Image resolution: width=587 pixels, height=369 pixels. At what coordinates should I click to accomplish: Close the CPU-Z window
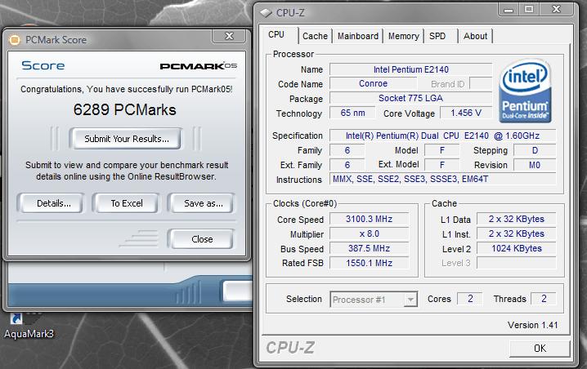(556, 10)
